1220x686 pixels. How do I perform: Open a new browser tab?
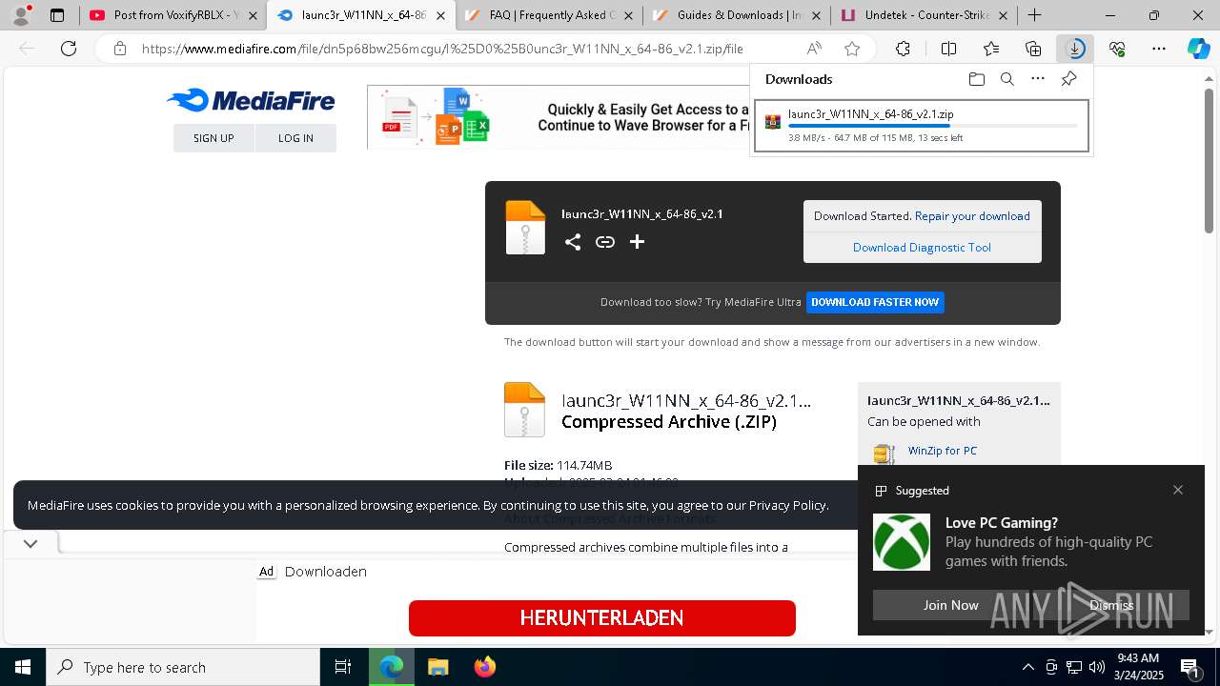(x=1034, y=15)
